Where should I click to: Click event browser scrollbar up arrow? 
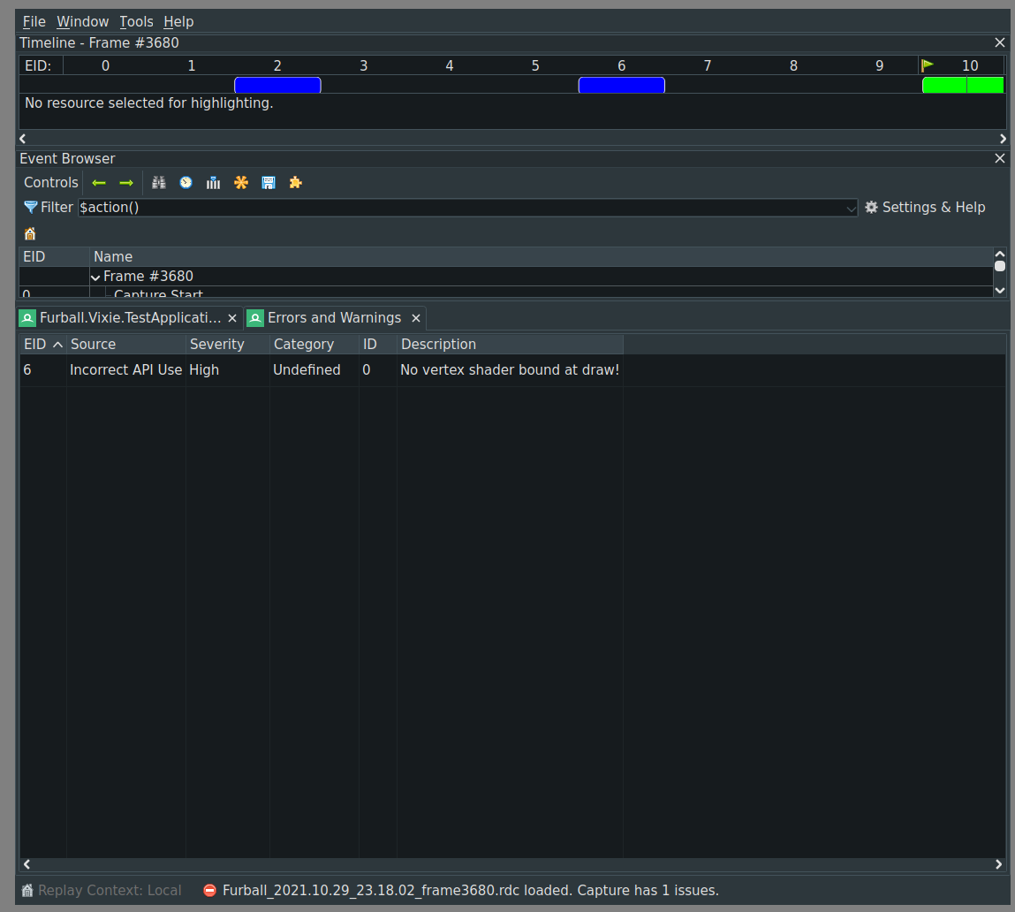[999, 254]
